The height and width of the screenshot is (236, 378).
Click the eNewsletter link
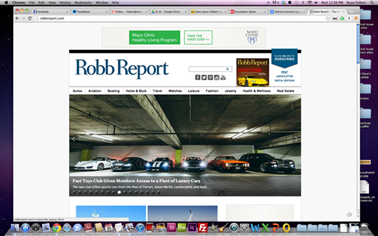pyautogui.click(x=284, y=76)
